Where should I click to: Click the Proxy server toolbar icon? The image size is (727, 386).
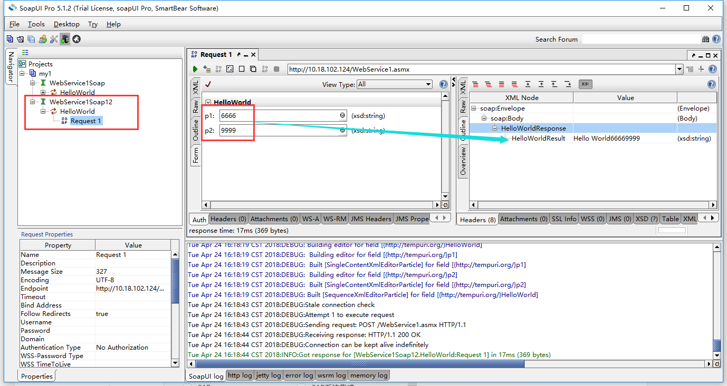click(x=65, y=39)
